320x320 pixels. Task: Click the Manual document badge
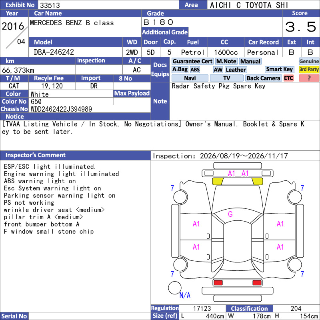point(250,61)
